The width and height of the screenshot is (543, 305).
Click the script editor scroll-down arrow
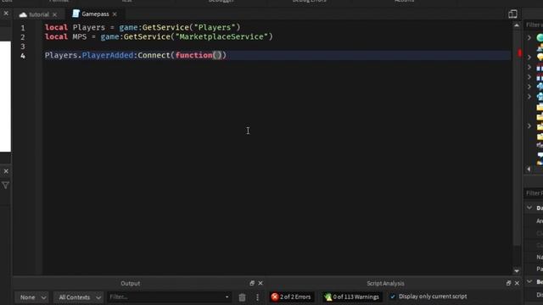(517, 271)
